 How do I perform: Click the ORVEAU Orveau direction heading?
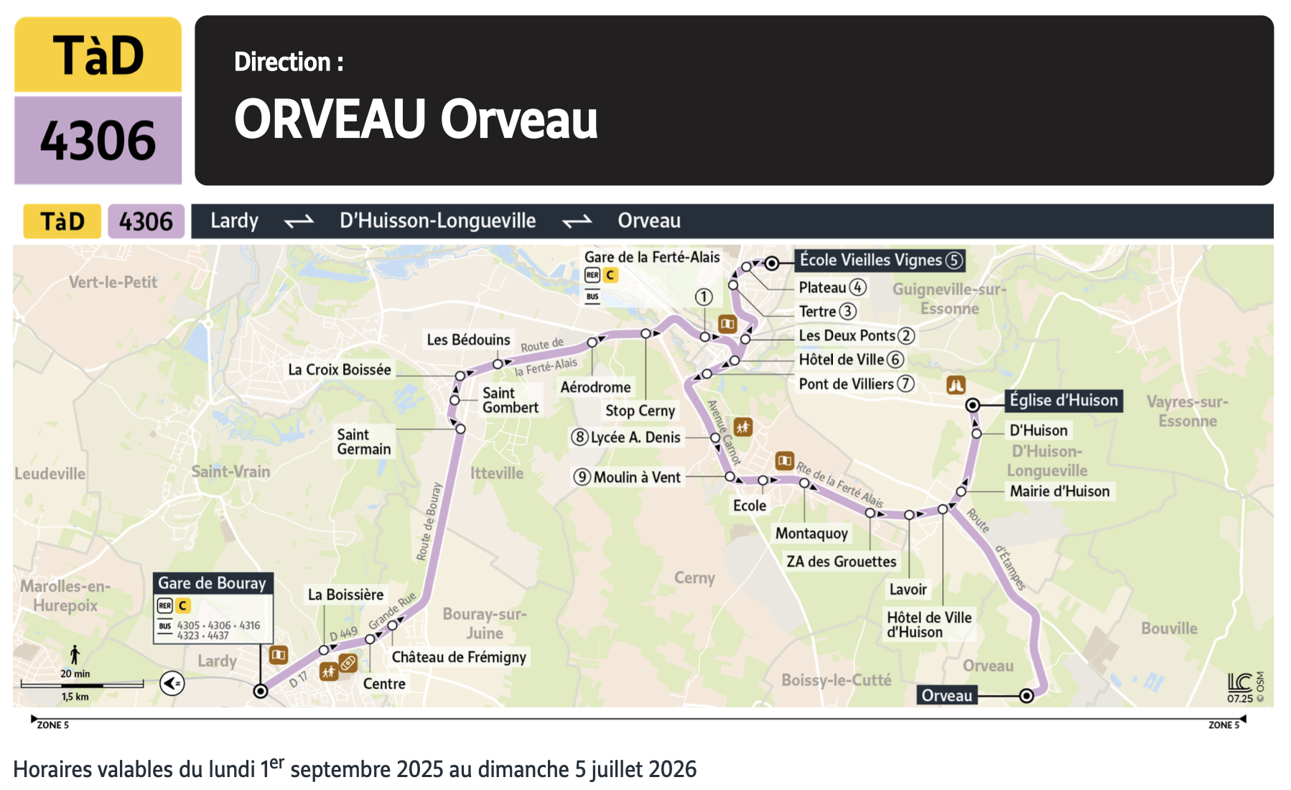(x=416, y=119)
